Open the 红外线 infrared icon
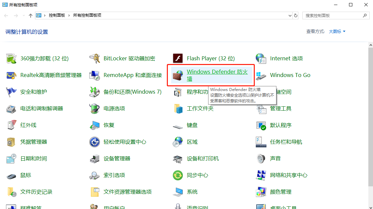 click(11, 125)
